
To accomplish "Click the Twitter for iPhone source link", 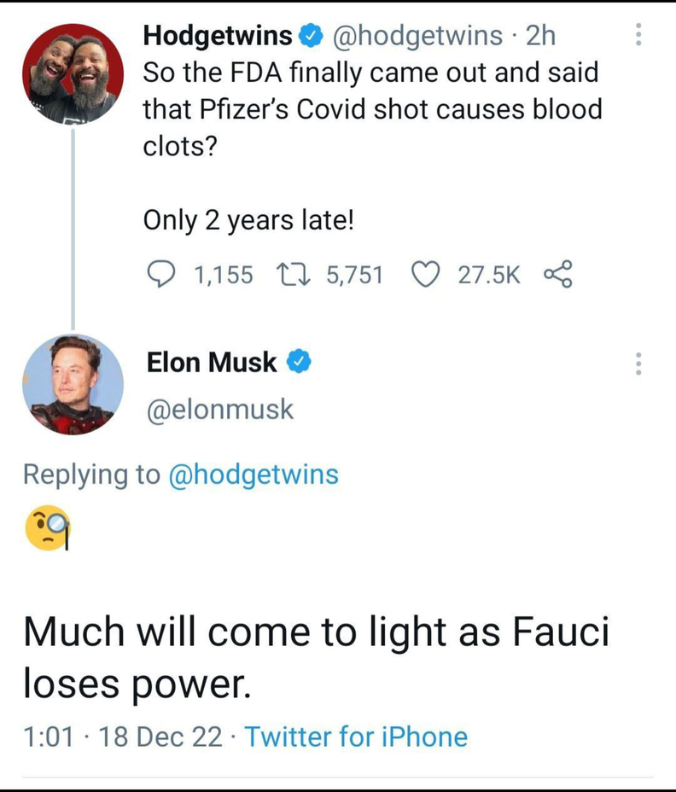I will (x=356, y=736).
